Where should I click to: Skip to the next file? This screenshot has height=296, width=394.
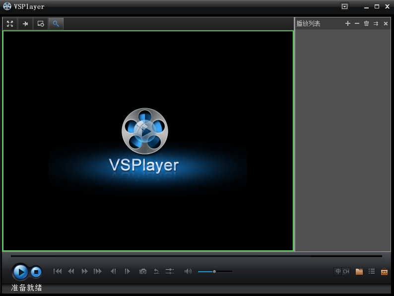98,271
